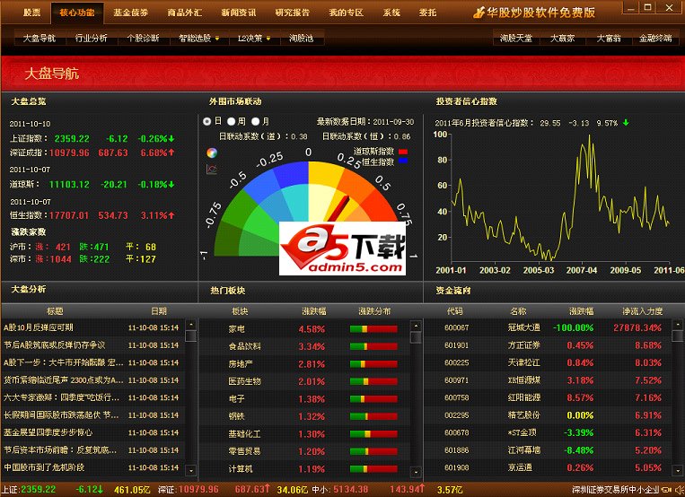Image resolution: width=685 pixels, height=497 pixels.
Task: Click up arrow of 资金流向 list
Action: tap(677, 325)
